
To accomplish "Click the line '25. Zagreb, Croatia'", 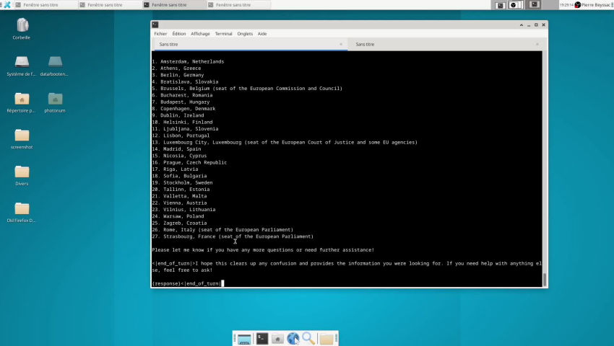I will pos(179,223).
